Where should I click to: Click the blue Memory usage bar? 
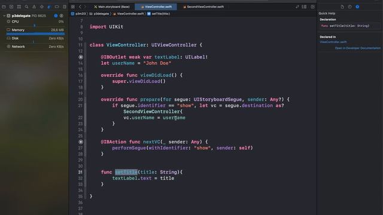click(35, 34)
